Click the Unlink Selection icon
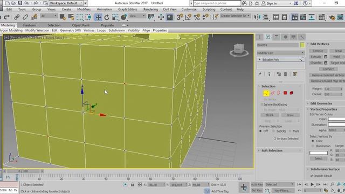This screenshot has height=194, width=345. coord(25,17)
